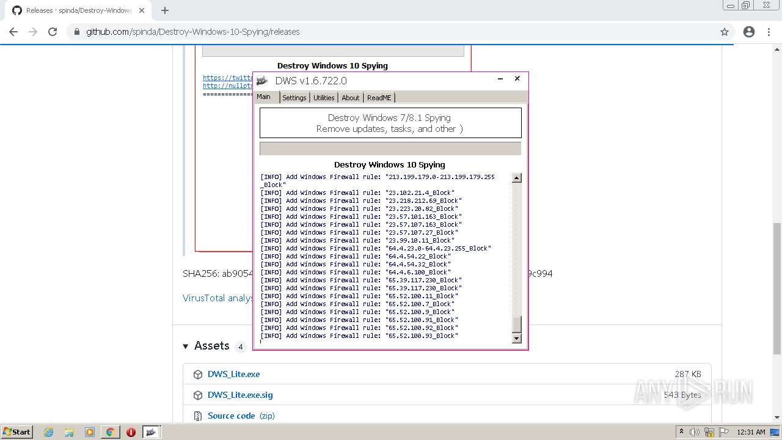
Task: Open the VirusTotal analysis link
Action: [x=218, y=298]
